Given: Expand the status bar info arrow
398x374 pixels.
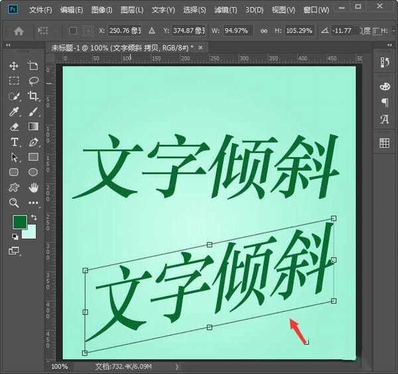Looking at the screenshot, I should (176, 366).
